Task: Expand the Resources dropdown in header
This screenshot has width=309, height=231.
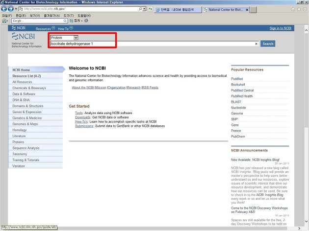Action: coord(45,28)
